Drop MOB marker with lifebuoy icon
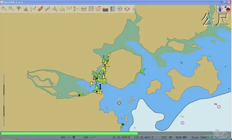 pyautogui.click(x=127, y=9)
